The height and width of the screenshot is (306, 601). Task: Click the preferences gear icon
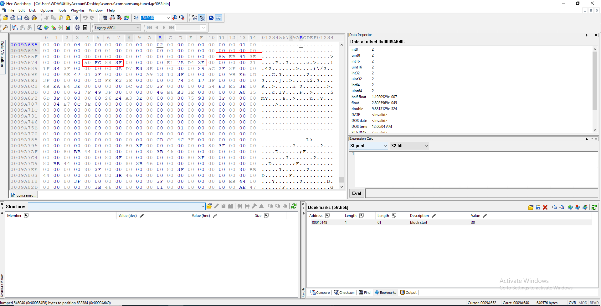pos(78,28)
